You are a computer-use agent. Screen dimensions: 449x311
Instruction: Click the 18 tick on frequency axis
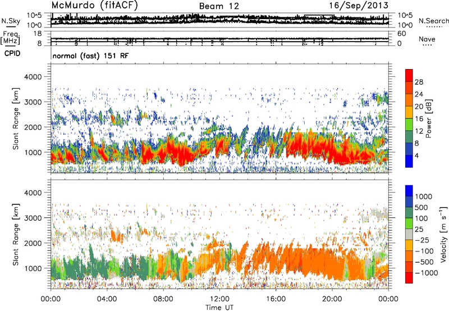click(37, 34)
